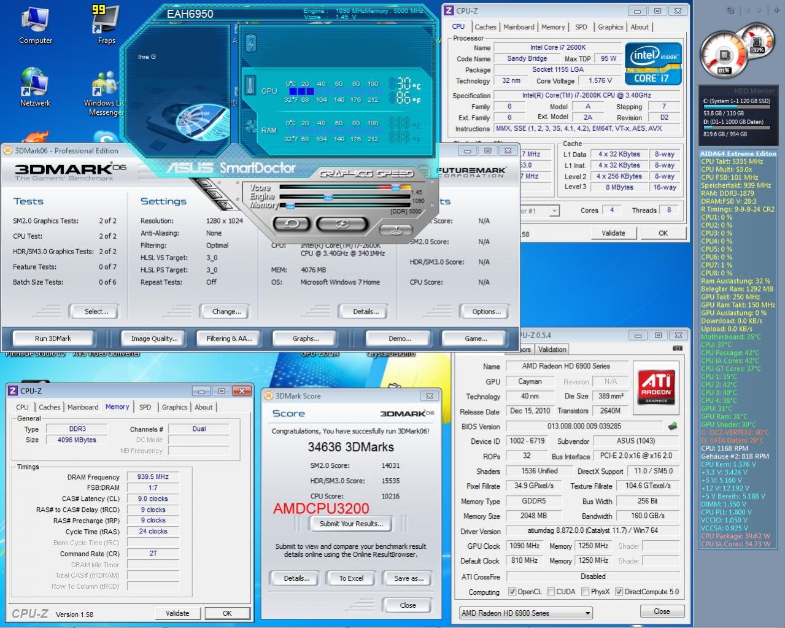This screenshot has width=785, height=628.
Task: Open the processor selection dropdown in CPU-Z
Action: (x=554, y=211)
